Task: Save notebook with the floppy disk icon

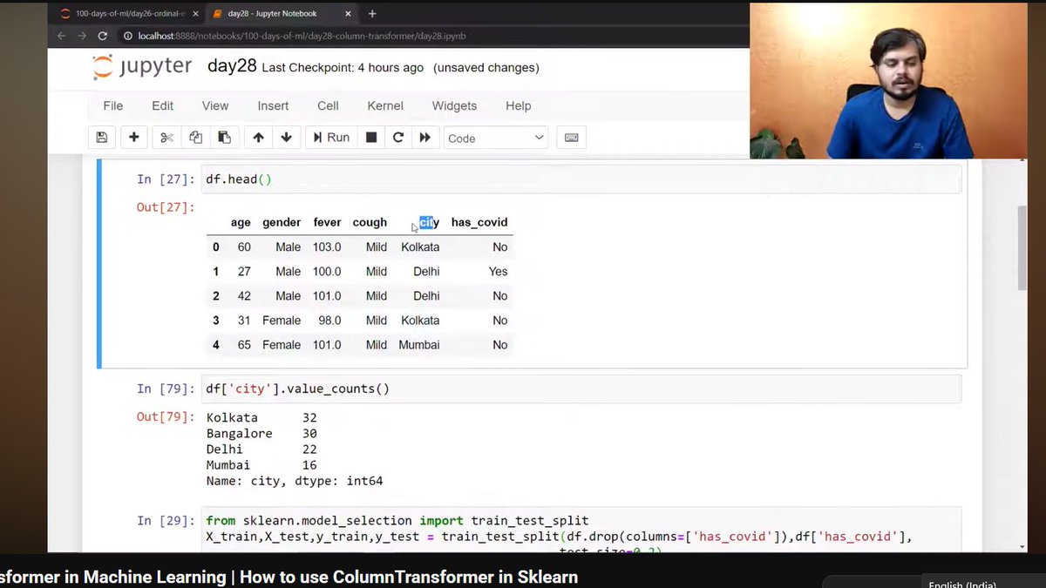Action: point(102,138)
